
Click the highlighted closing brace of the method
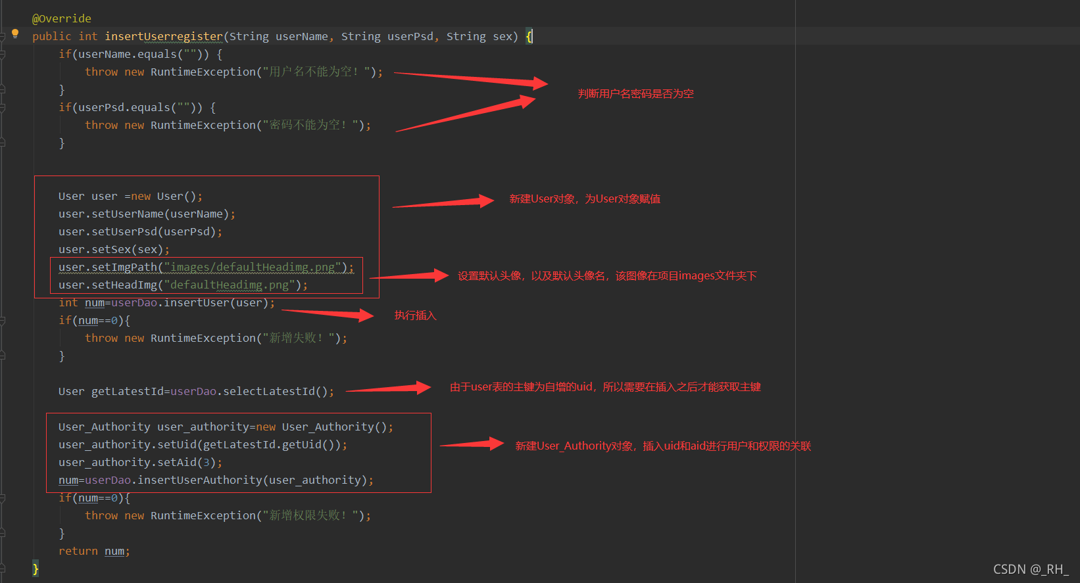[x=36, y=569]
